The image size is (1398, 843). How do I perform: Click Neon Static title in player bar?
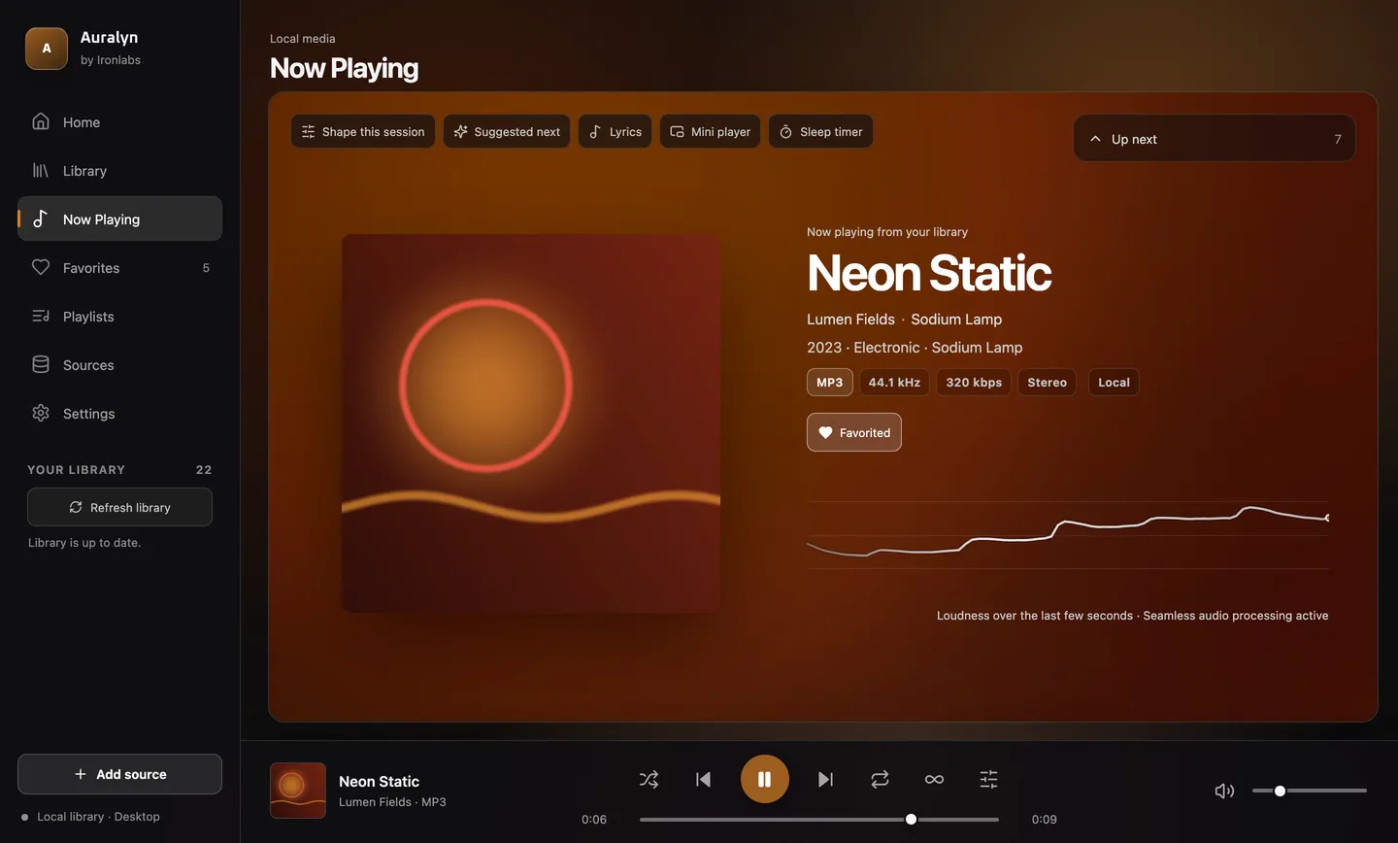(x=379, y=782)
